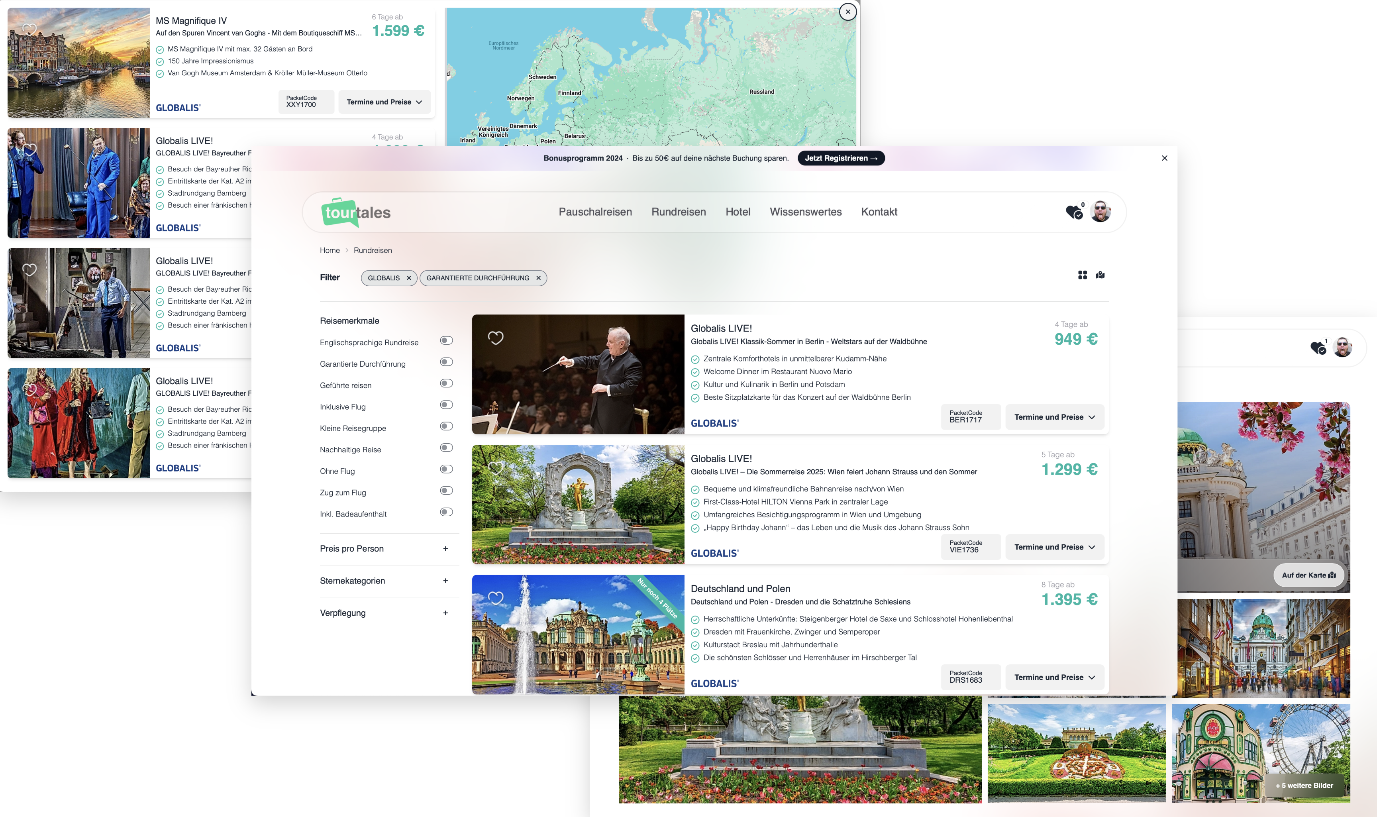Click the tourtales logo
Image resolution: width=1377 pixels, height=817 pixels.
tap(356, 212)
